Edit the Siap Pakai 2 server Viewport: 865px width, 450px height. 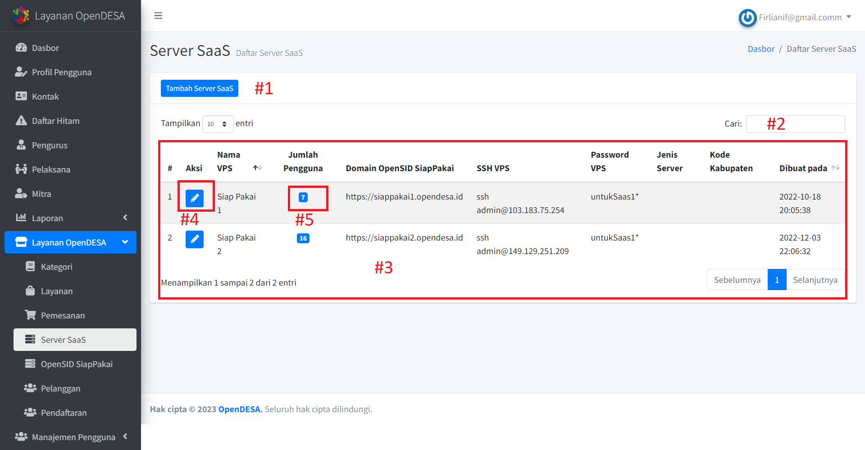pos(195,239)
